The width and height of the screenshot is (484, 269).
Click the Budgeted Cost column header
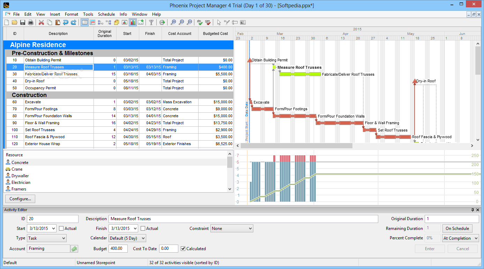coord(216,34)
